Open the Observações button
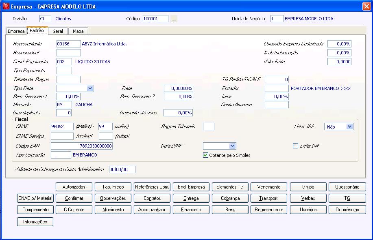 tap(113, 198)
